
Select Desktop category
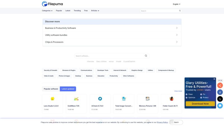(x=78, y=76)
